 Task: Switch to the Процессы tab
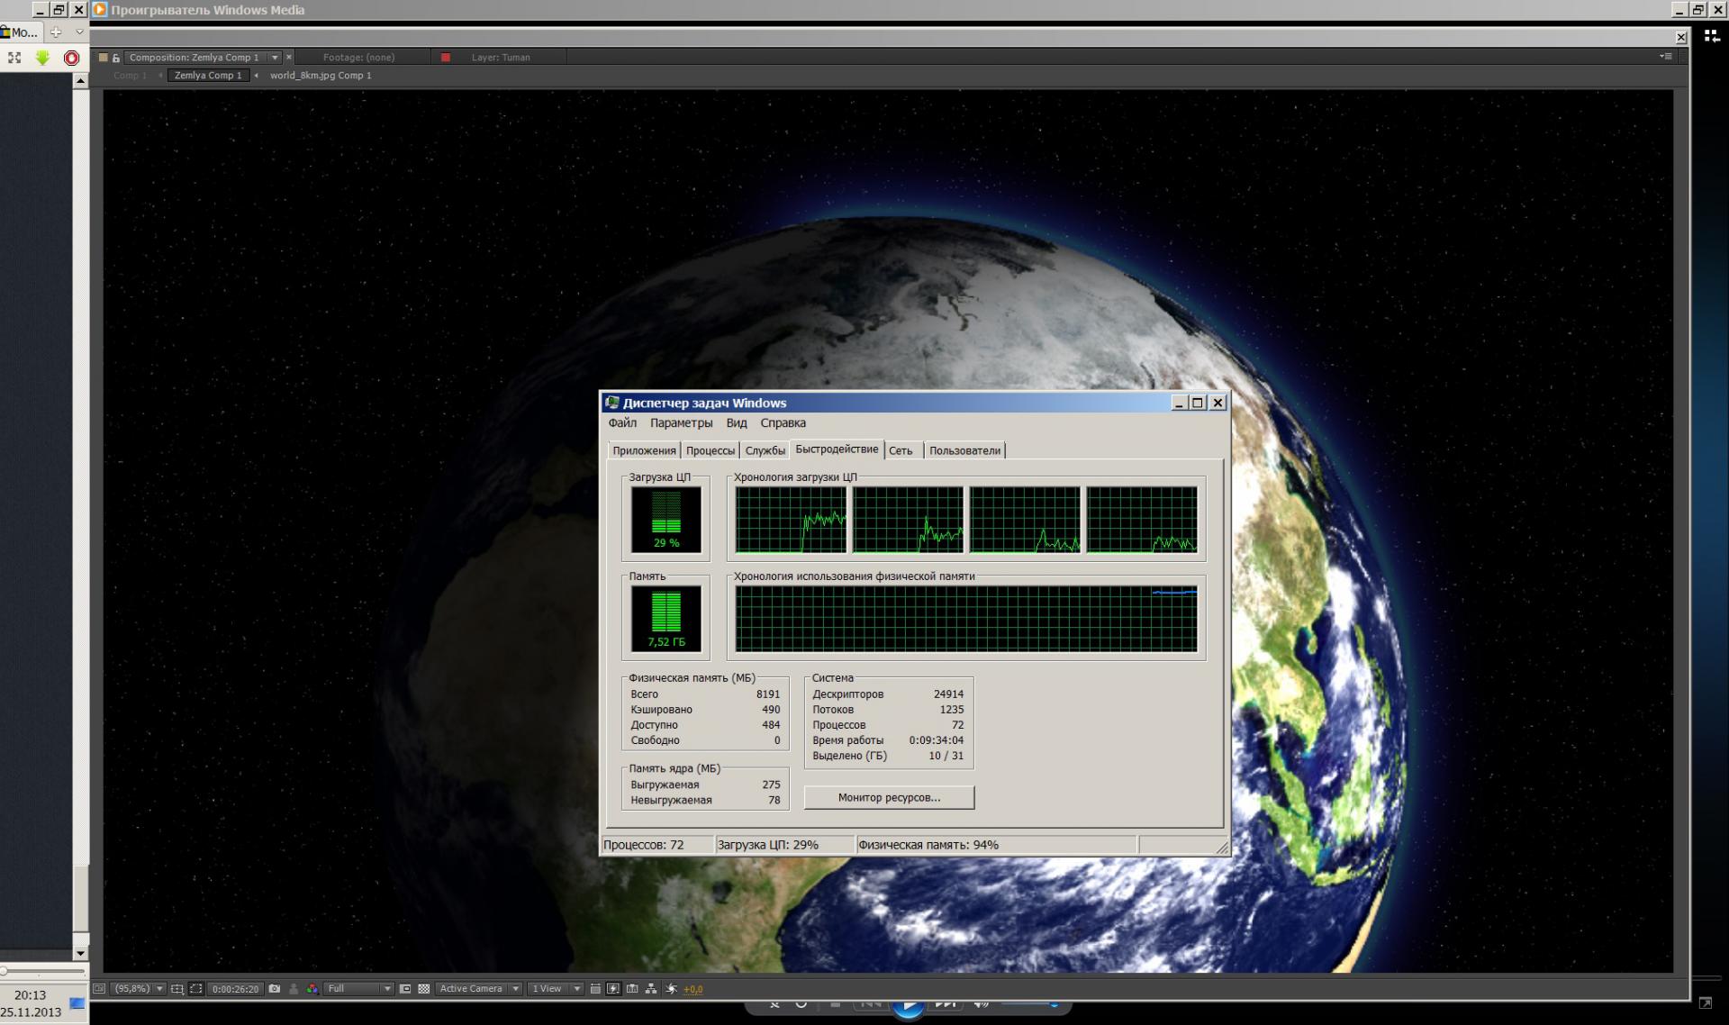pos(711,450)
